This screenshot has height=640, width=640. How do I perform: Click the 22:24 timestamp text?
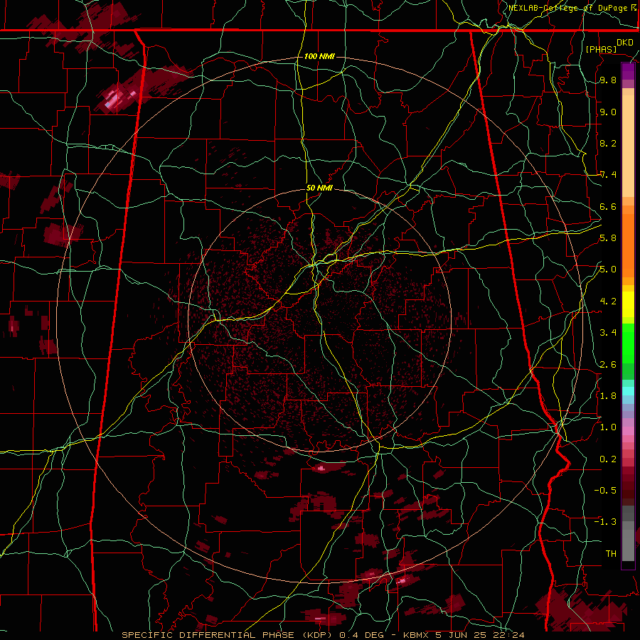(508, 635)
